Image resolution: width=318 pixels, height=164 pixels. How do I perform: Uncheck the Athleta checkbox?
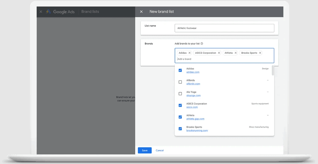(180, 117)
